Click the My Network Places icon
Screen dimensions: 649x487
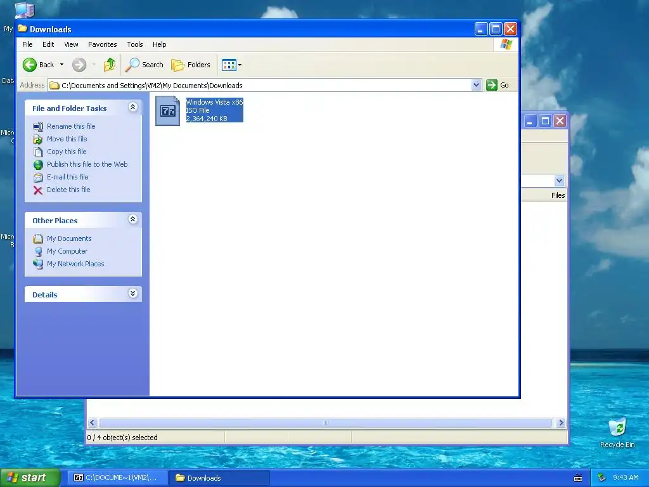coord(38,264)
